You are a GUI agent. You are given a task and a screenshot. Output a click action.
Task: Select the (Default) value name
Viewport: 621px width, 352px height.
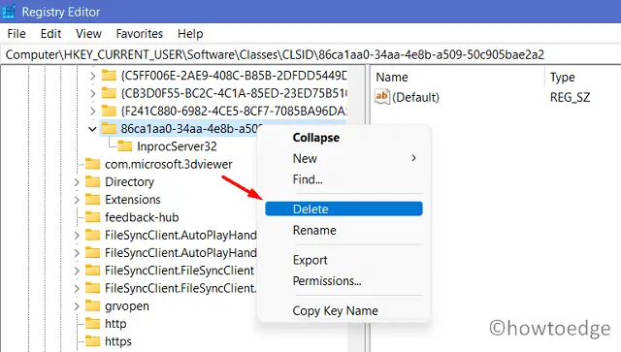[x=415, y=97]
